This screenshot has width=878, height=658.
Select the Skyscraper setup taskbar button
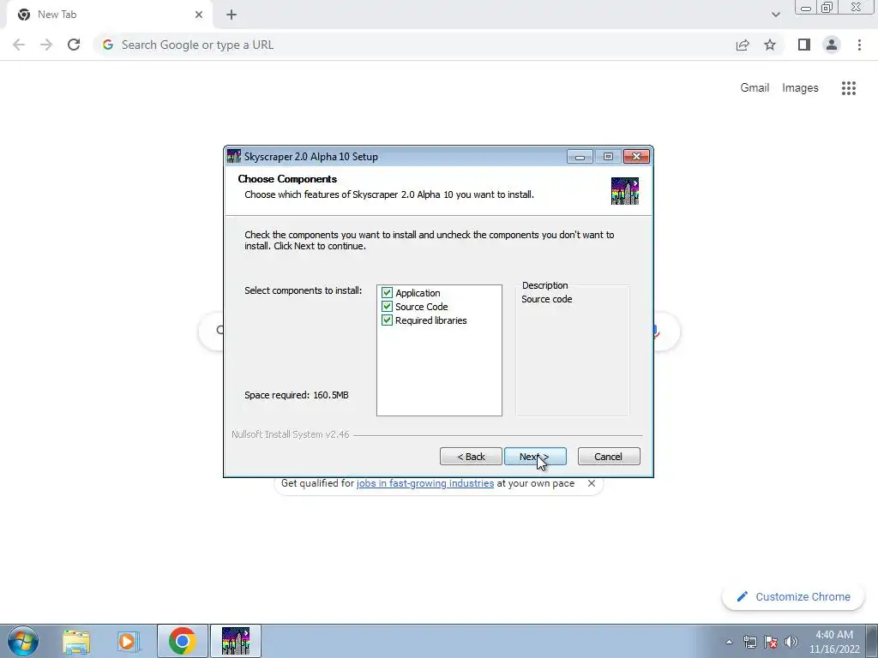coord(236,641)
